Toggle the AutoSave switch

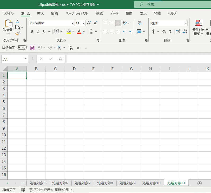22,47
